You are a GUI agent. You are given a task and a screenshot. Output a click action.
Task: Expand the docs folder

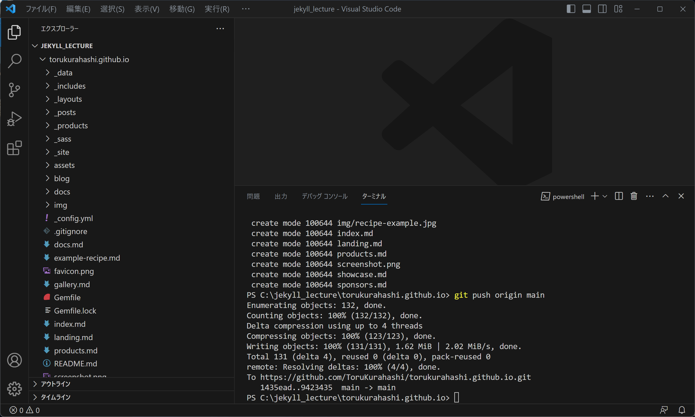pos(132,192)
